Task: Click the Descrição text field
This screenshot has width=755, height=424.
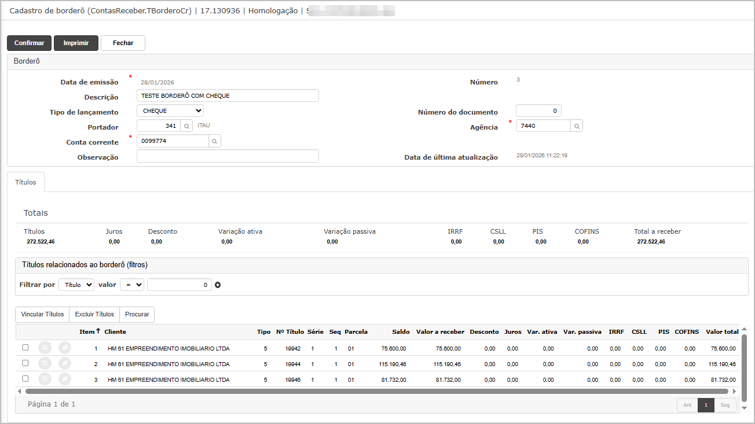Action: tap(228, 95)
